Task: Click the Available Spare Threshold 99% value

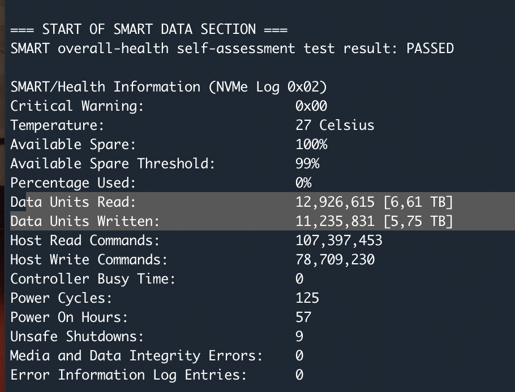Action: (307, 164)
